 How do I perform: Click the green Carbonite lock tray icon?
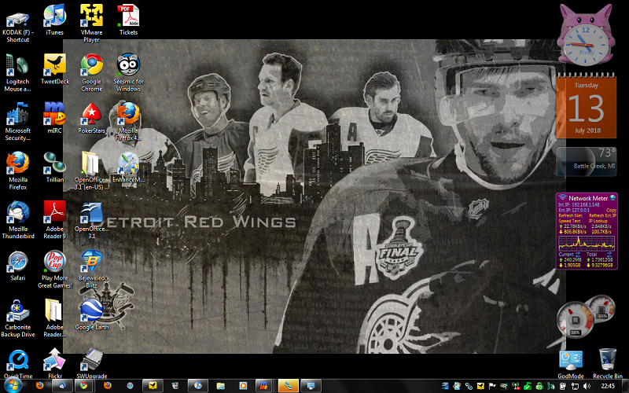[539, 386]
